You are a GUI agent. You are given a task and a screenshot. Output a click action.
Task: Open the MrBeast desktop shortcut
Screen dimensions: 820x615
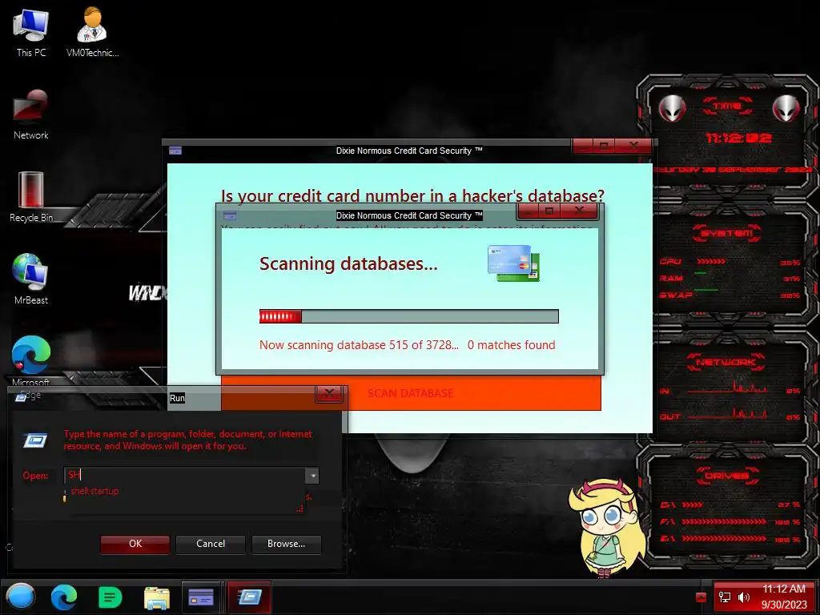31,279
